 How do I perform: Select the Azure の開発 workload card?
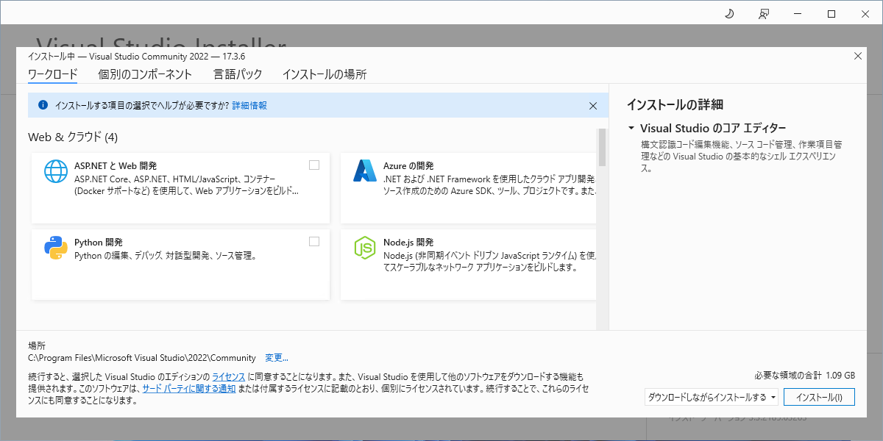pos(468,188)
